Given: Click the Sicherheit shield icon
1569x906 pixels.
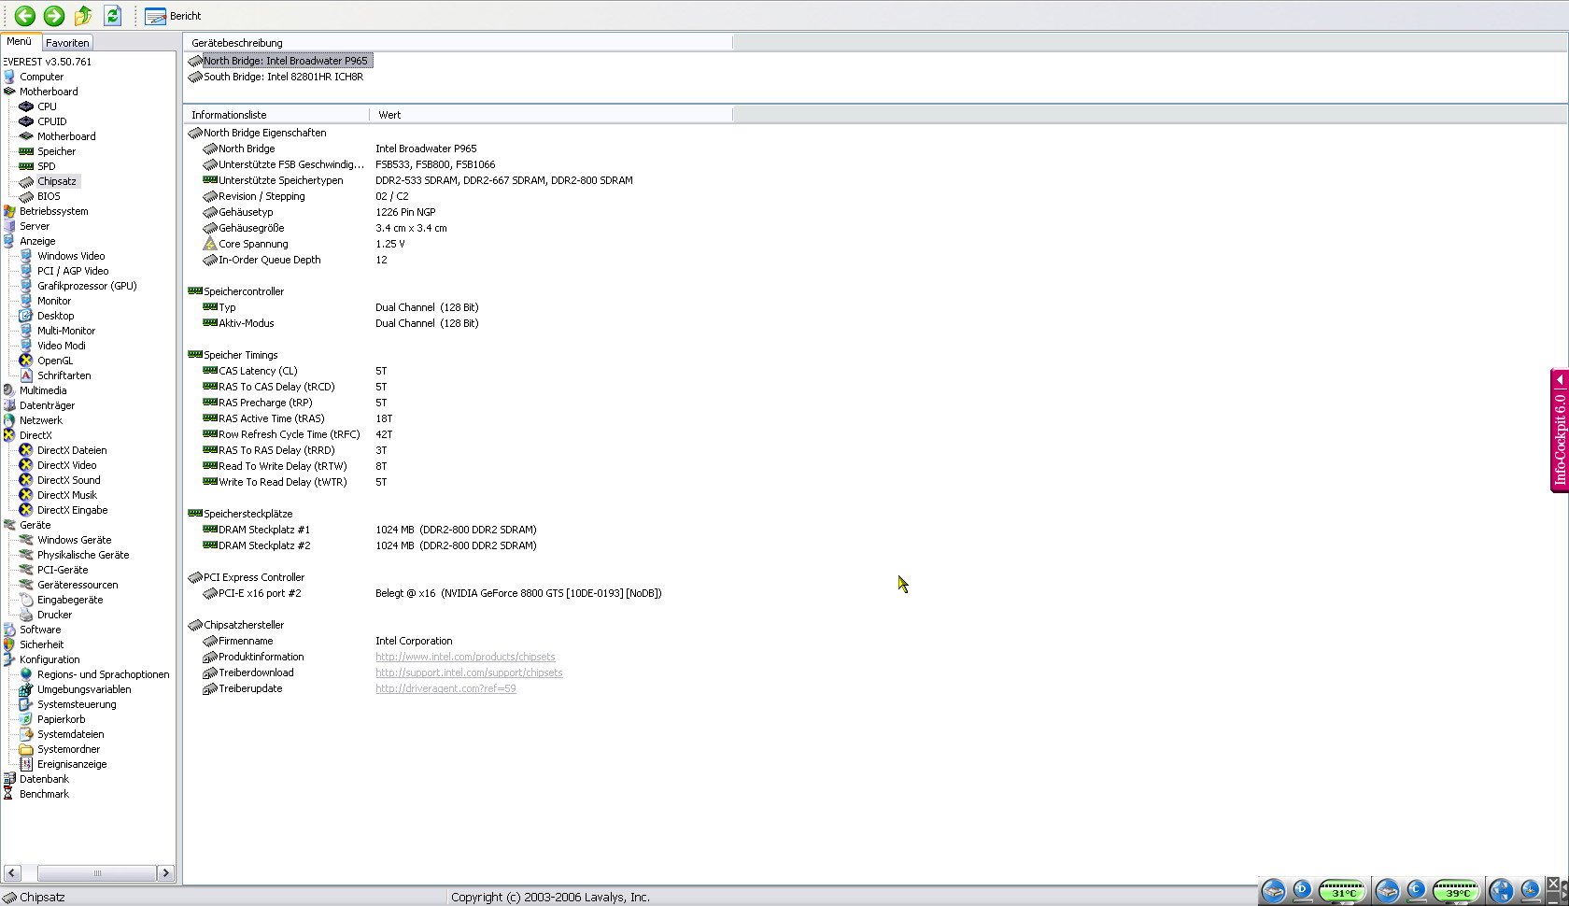Looking at the screenshot, I should coord(9,644).
